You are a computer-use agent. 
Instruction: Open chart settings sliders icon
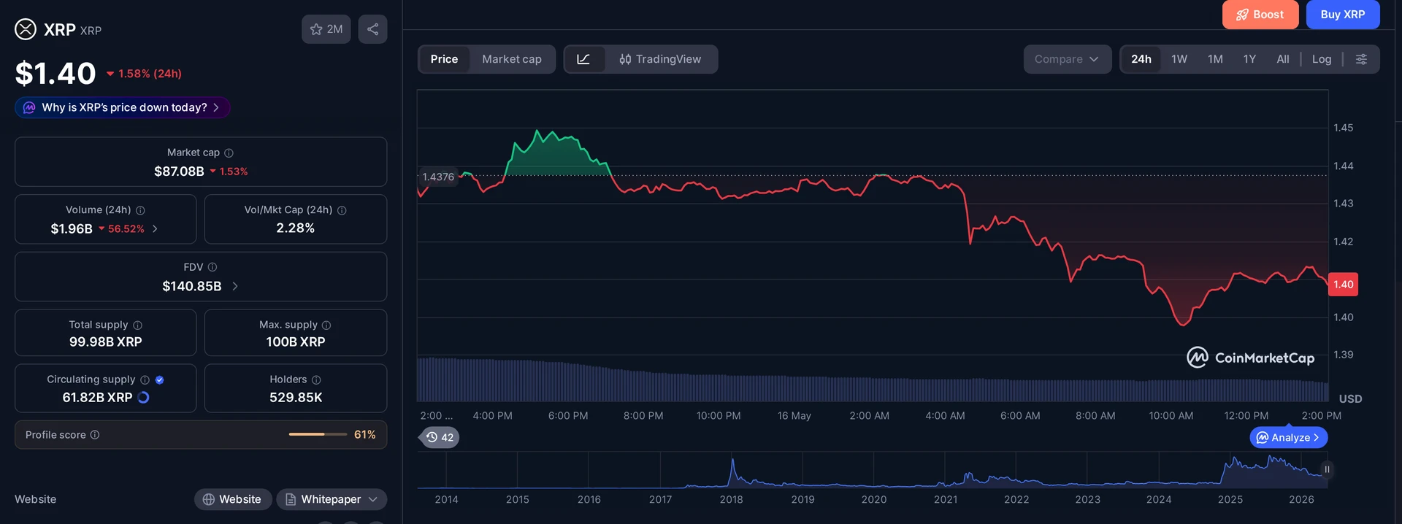(1361, 59)
